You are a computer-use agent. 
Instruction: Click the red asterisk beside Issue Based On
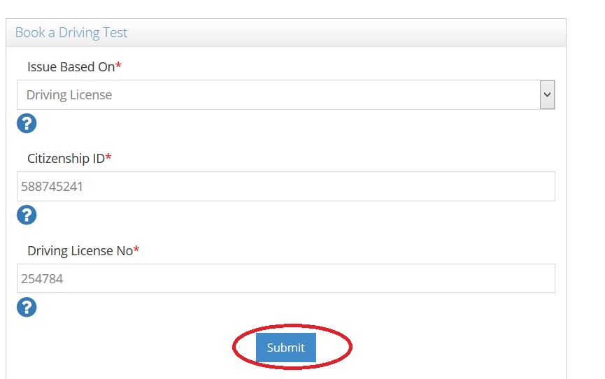[119, 66]
